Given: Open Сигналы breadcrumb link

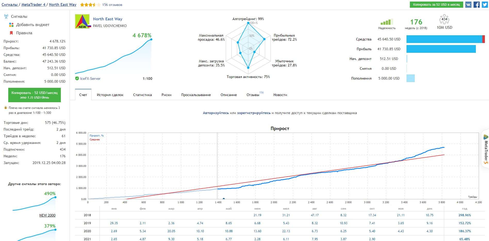Looking at the screenshot, I should pyautogui.click(x=10, y=5).
